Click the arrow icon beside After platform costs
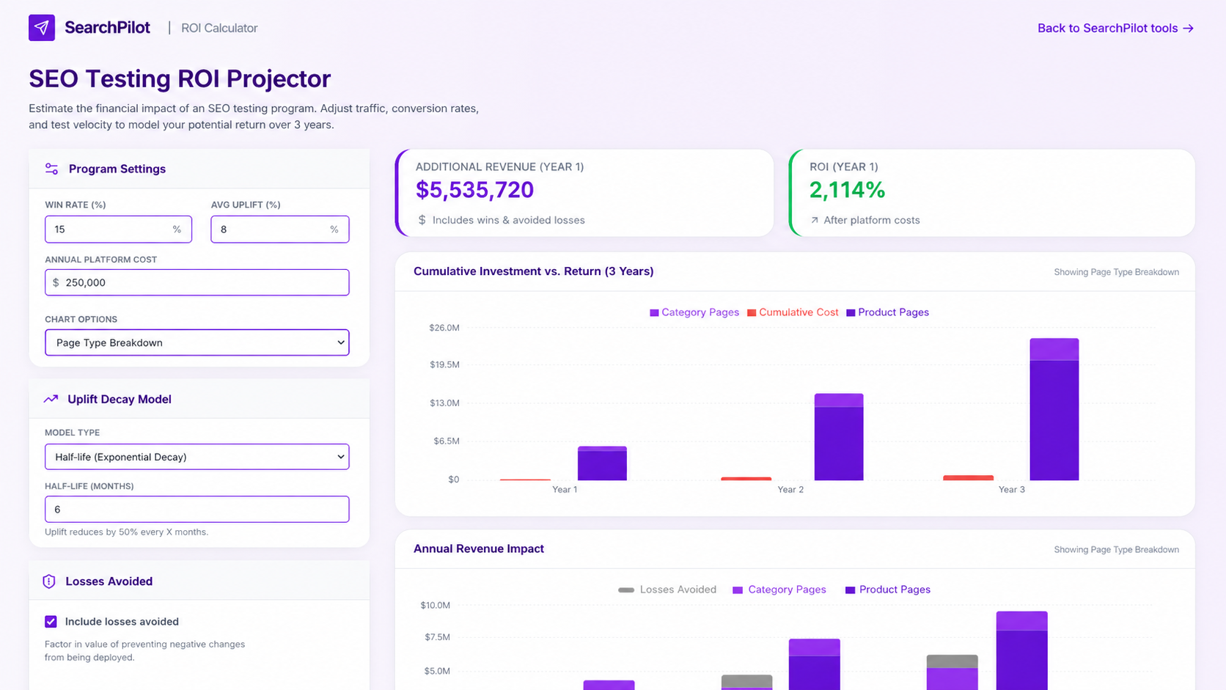Image resolution: width=1226 pixels, height=690 pixels. click(x=814, y=220)
